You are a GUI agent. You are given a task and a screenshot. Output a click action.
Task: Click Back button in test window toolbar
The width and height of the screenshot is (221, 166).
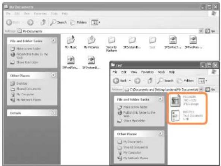coord(120,81)
